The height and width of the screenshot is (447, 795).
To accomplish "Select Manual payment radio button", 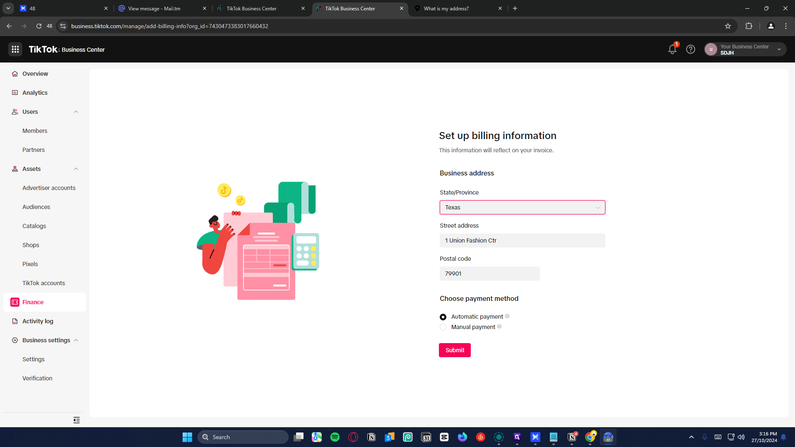I will [443, 327].
